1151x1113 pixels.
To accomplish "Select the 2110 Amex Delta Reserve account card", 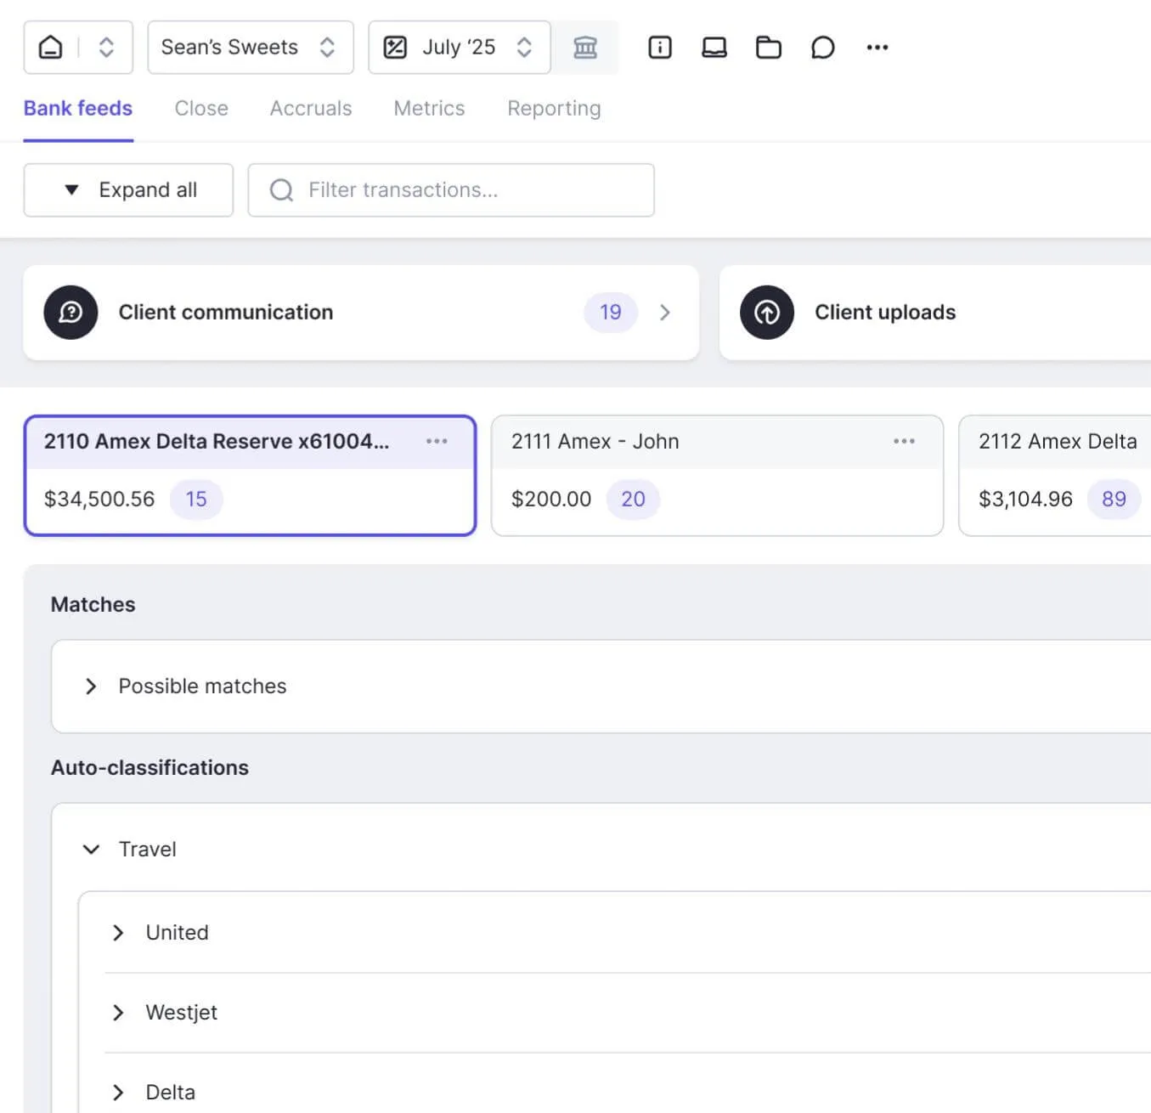I will pos(250,475).
